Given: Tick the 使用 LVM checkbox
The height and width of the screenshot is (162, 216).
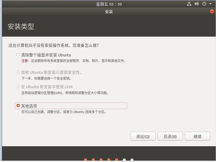Looking at the screenshot, I should 18,87.
